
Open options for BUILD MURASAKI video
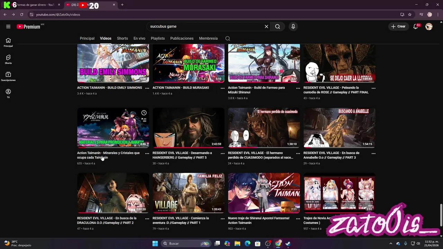click(223, 88)
